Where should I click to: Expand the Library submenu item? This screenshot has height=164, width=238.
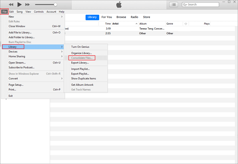[33, 47]
